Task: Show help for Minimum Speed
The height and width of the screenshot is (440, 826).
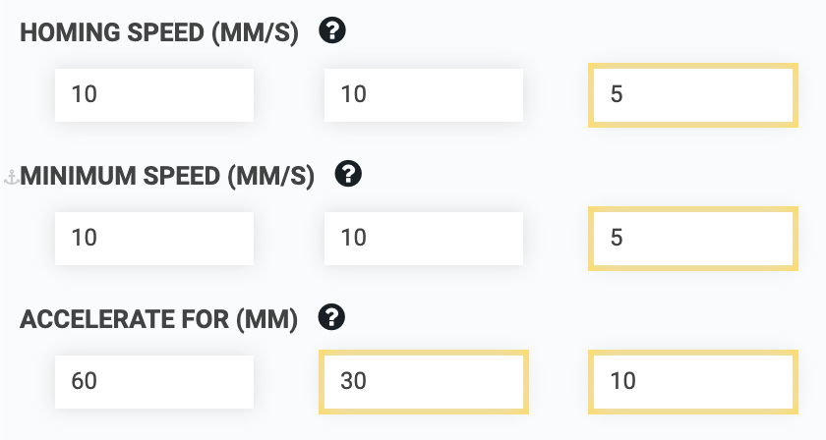Action: point(348,174)
